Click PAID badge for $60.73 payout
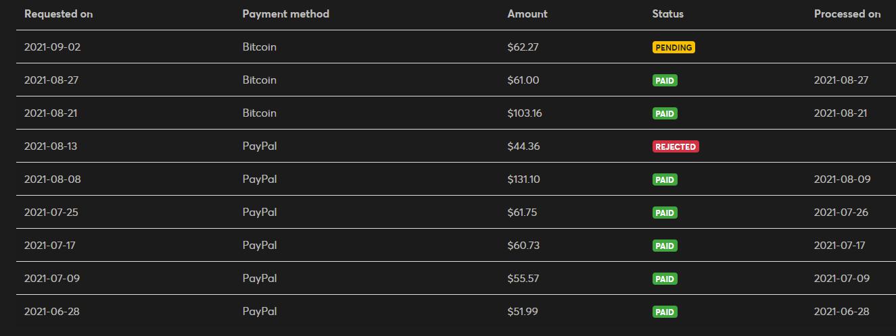This screenshot has height=336, width=896. point(665,246)
